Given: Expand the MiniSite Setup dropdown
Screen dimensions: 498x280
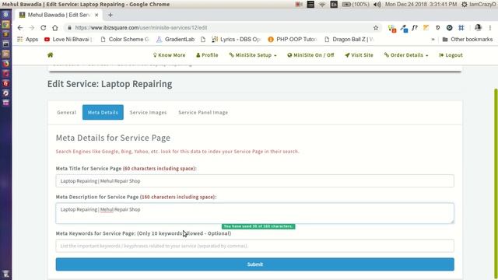Looking at the screenshot, I should click(x=253, y=55).
